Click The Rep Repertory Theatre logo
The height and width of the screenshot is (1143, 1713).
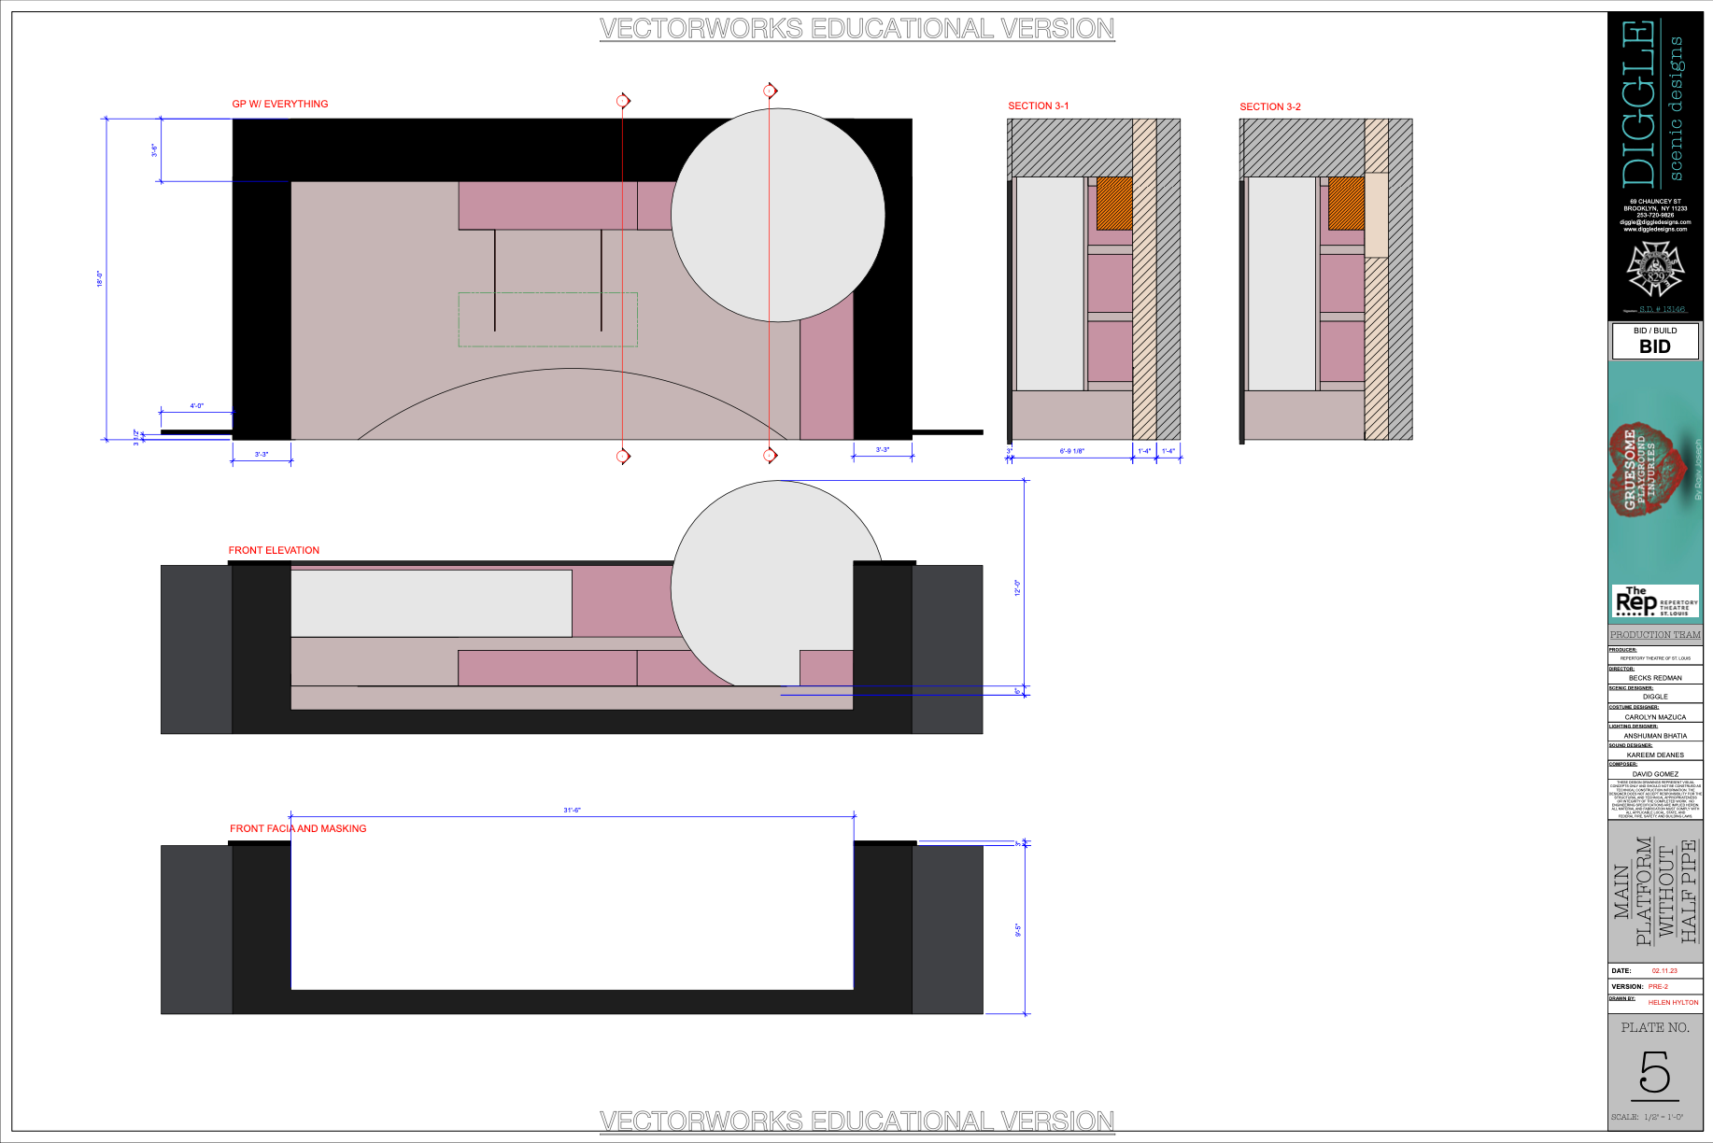click(1655, 601)
